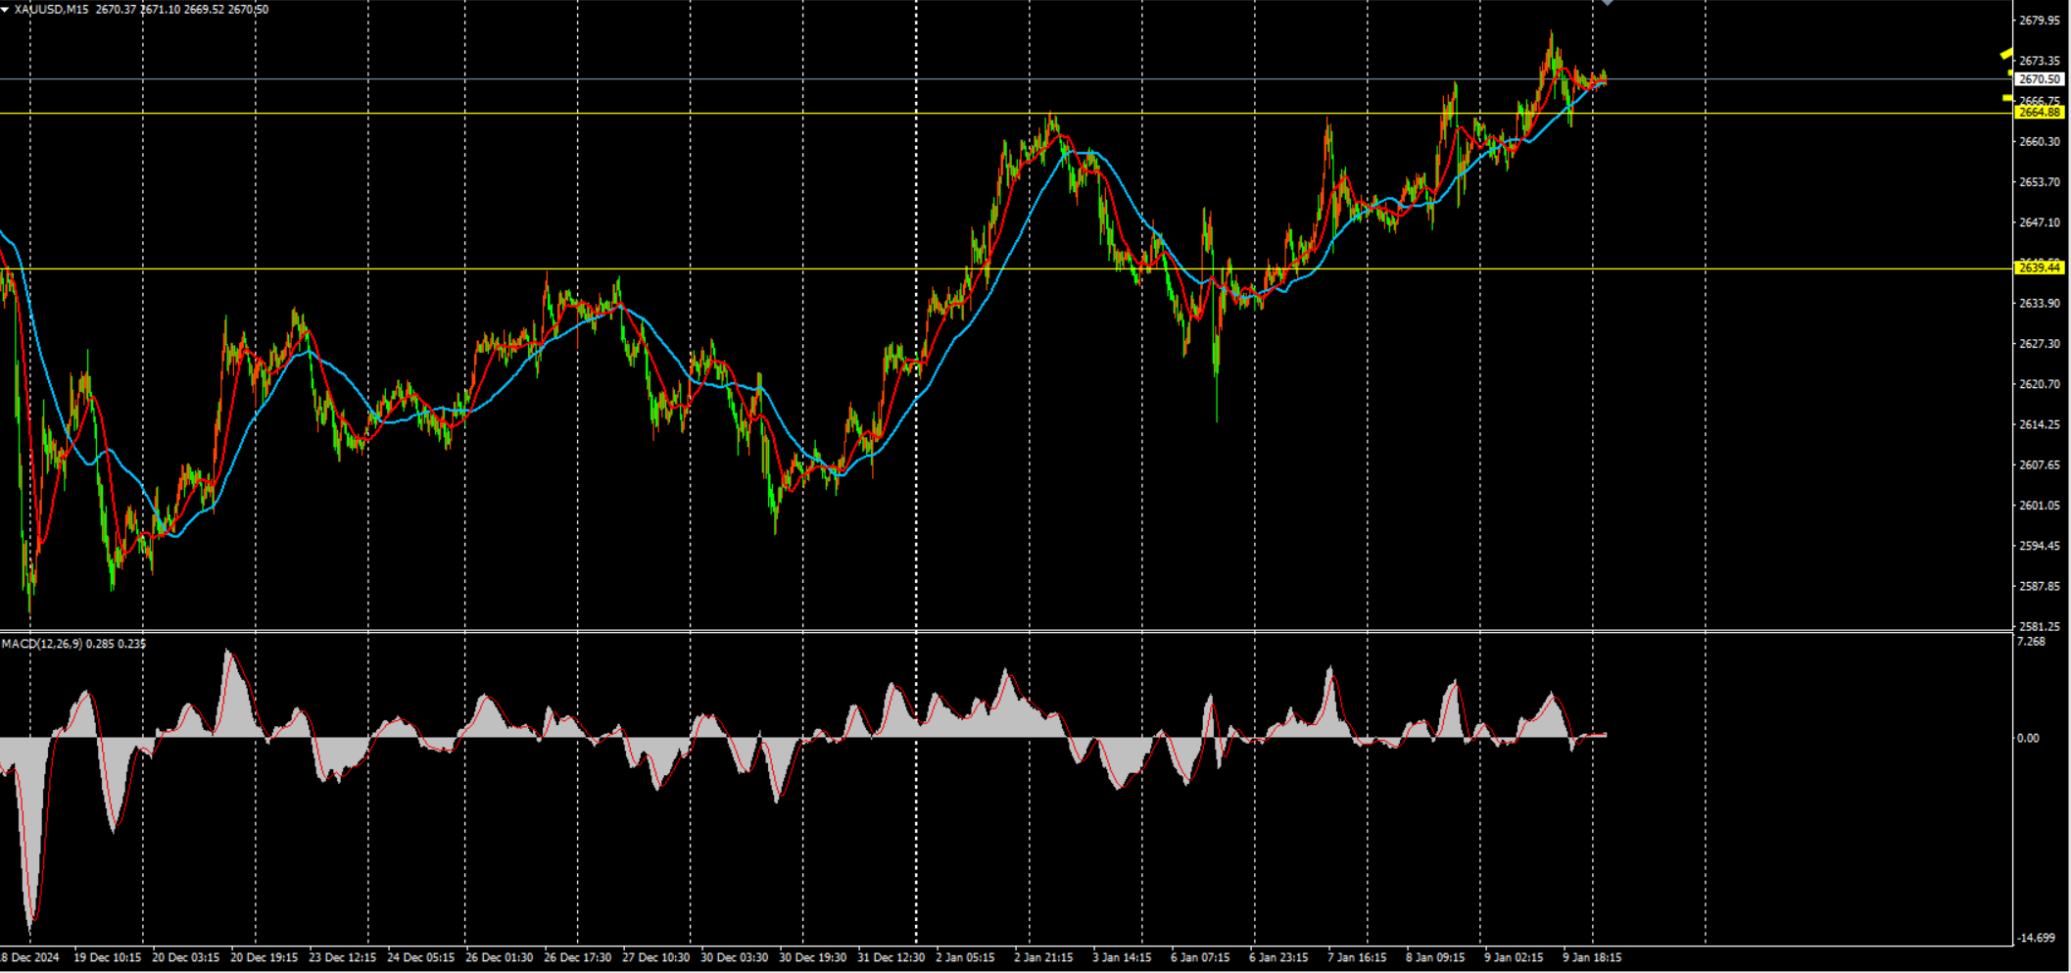The width and height of the screenshot is (2071, 973).
Task: Click the 24 Dec 05:15 time label
Action: tap(420, 958)
